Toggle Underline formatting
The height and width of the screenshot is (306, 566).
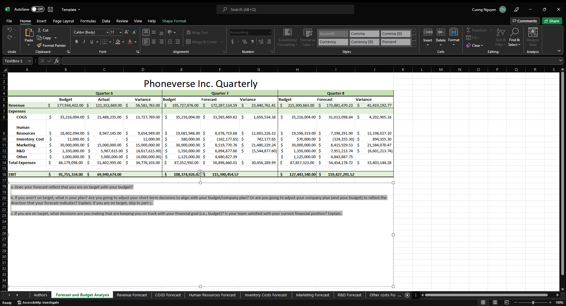92,42
